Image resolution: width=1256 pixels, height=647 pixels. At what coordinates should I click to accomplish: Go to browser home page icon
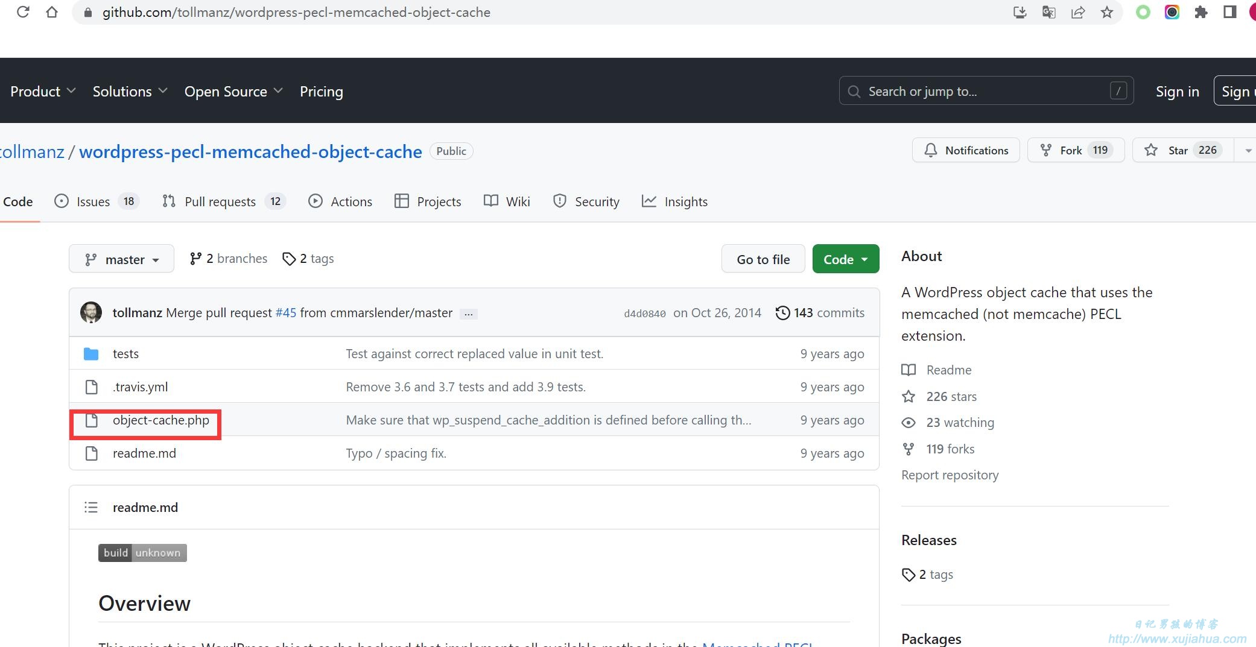pos(52,12)
